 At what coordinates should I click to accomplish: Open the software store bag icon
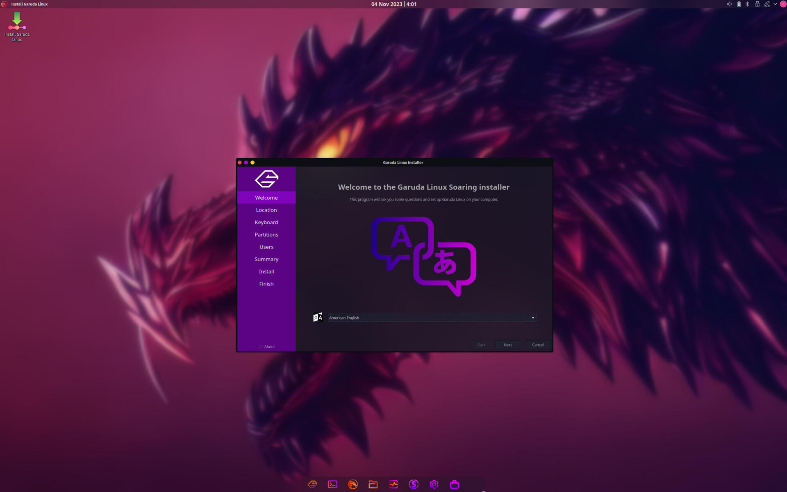coord(454,484)
